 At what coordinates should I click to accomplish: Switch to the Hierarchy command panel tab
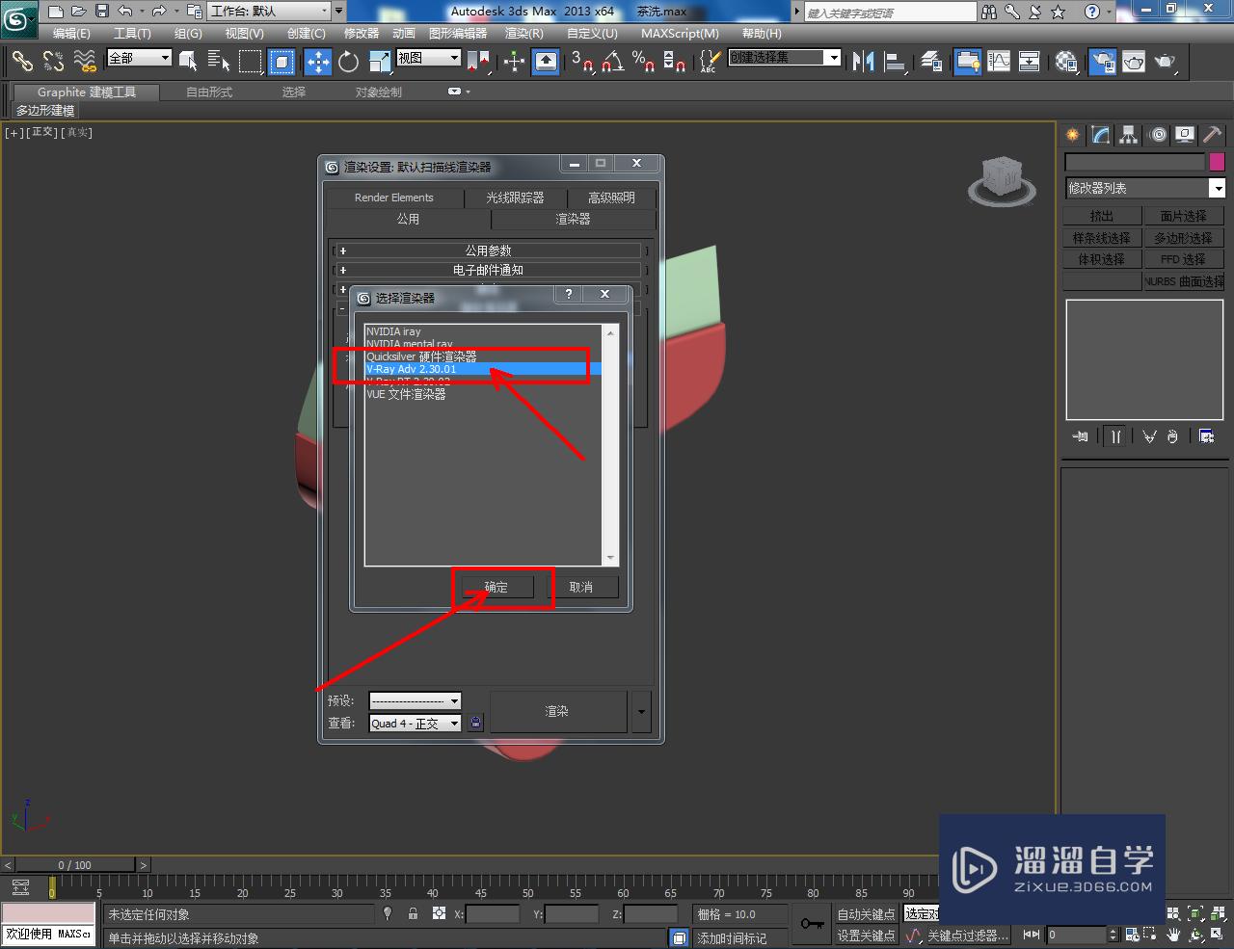pyautogui.click(x=1129, y=135)
